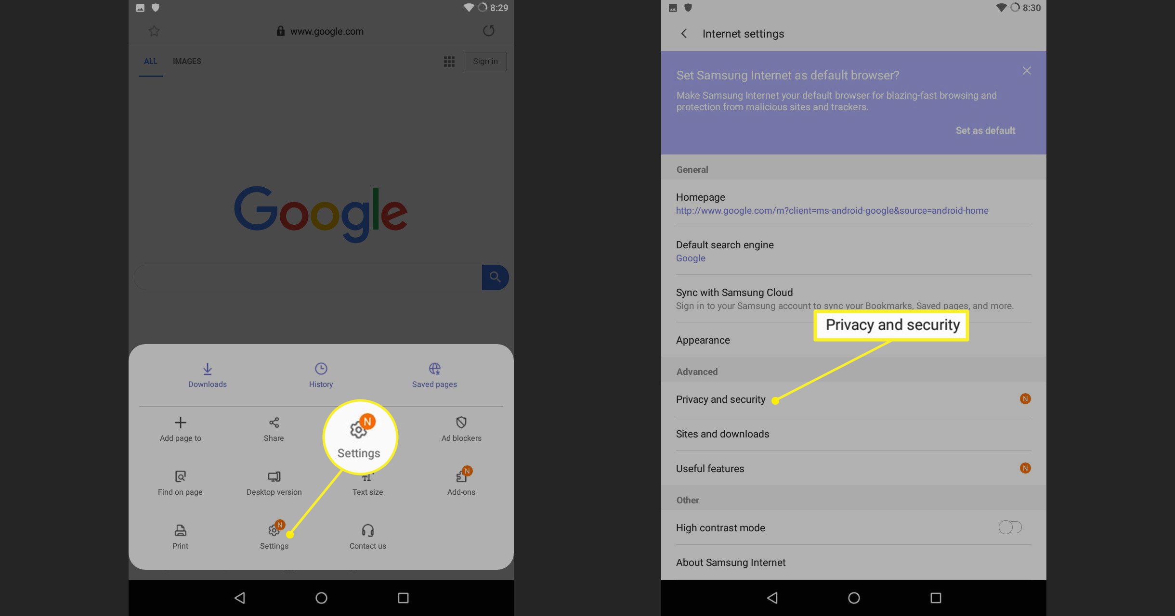Access Find on page tool
This screenshot has width=1175, height=616.
pos(180,481)
